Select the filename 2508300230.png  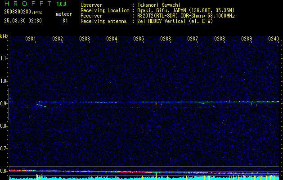point(23,12)
